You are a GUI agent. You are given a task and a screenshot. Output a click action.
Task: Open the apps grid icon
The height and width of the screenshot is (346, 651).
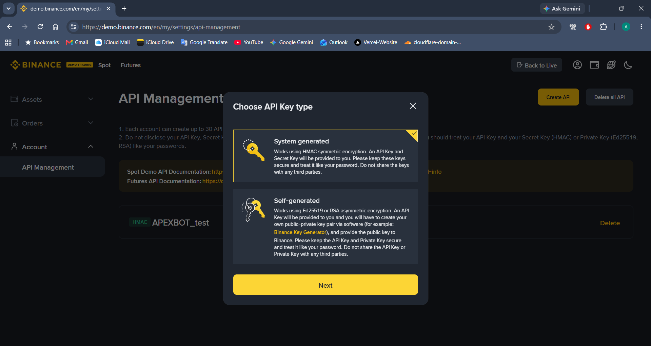pos(8,42)
